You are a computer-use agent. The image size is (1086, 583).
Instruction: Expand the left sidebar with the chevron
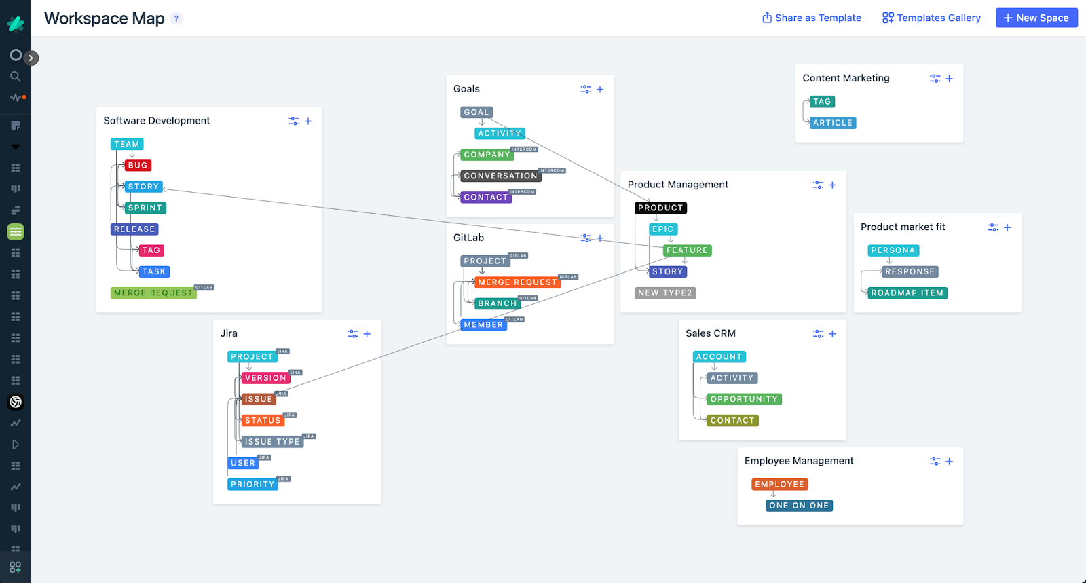(31, 58)
